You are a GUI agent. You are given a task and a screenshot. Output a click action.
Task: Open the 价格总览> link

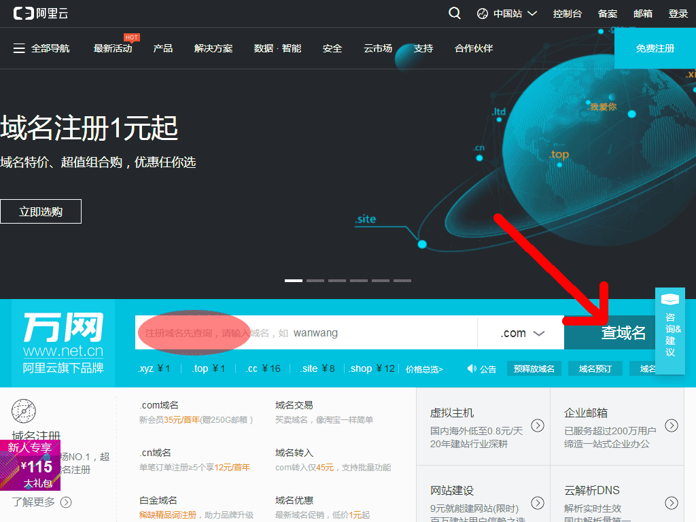[424, 369]
